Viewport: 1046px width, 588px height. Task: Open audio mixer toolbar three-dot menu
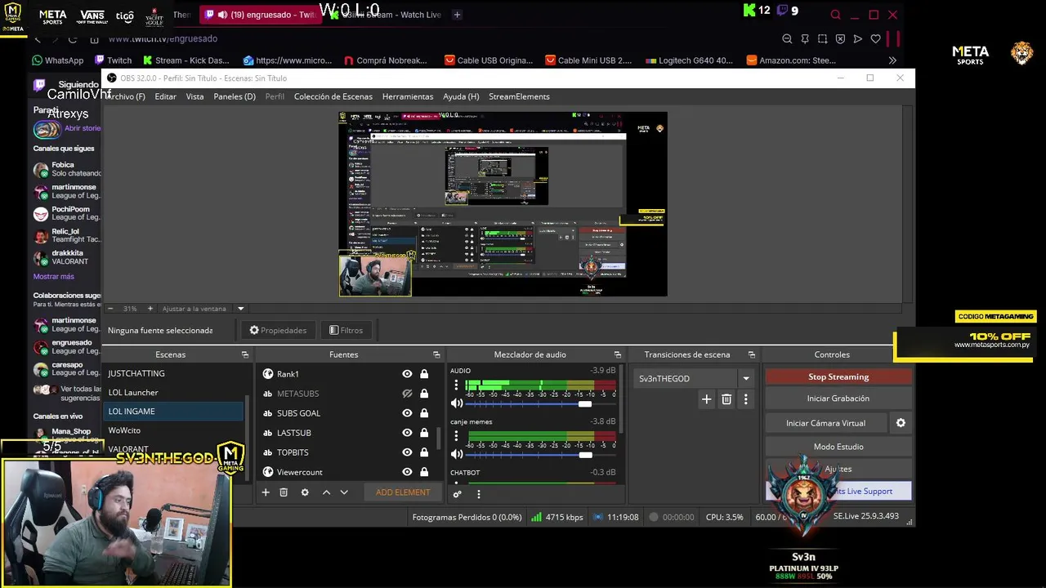(x=479, y=493)
